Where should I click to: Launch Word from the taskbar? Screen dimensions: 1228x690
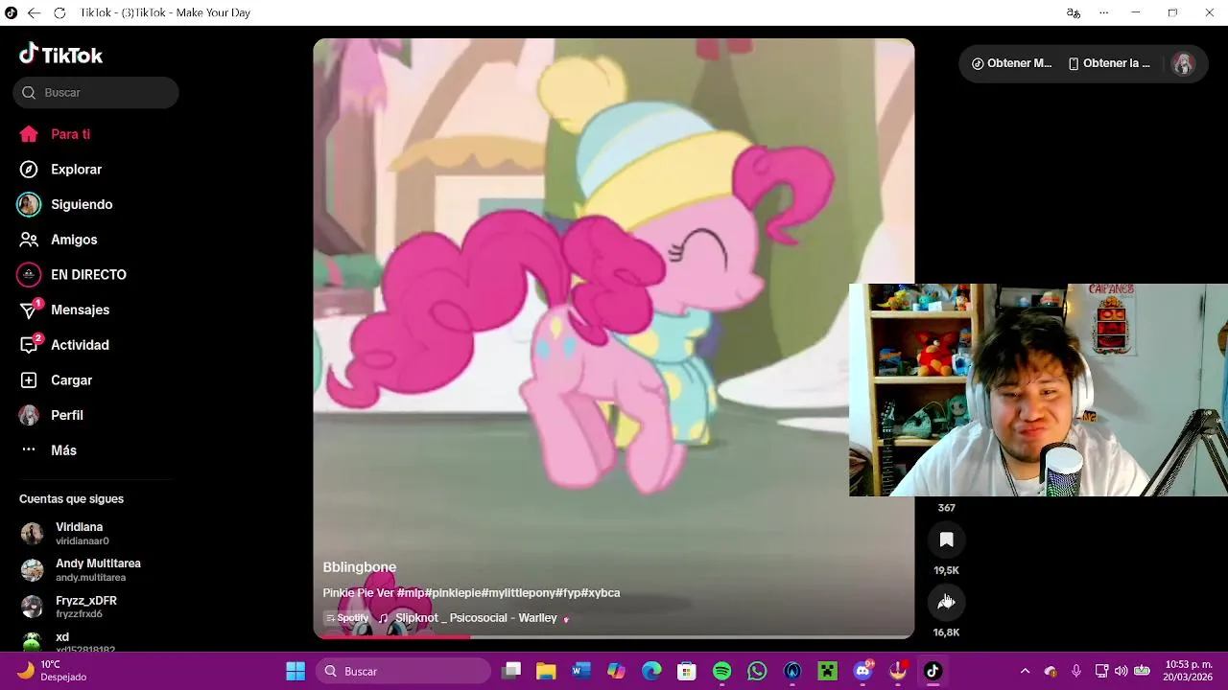click(x=581, y=671)
